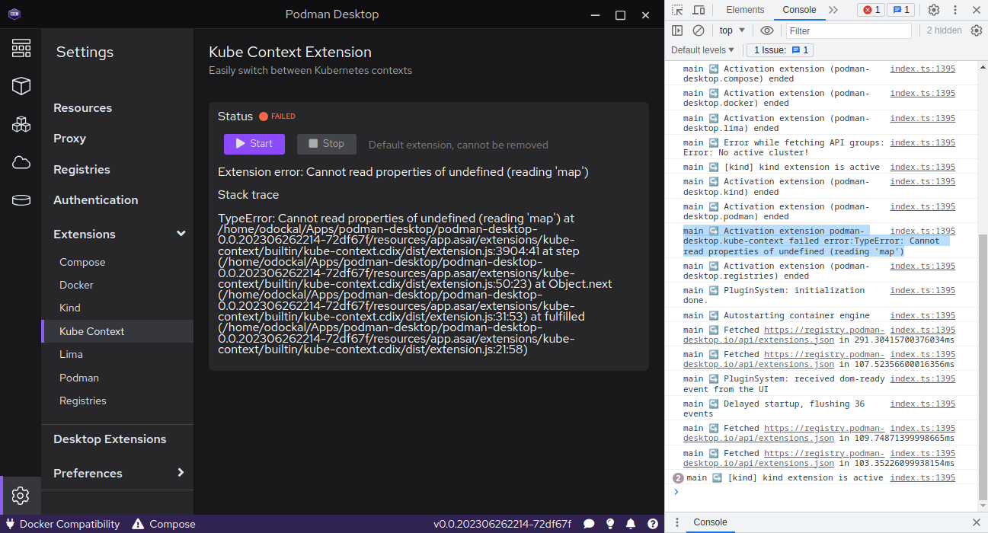Click the DevTools inspect element icon
This screenshot has height=533, width=988.
click(677, 10)
